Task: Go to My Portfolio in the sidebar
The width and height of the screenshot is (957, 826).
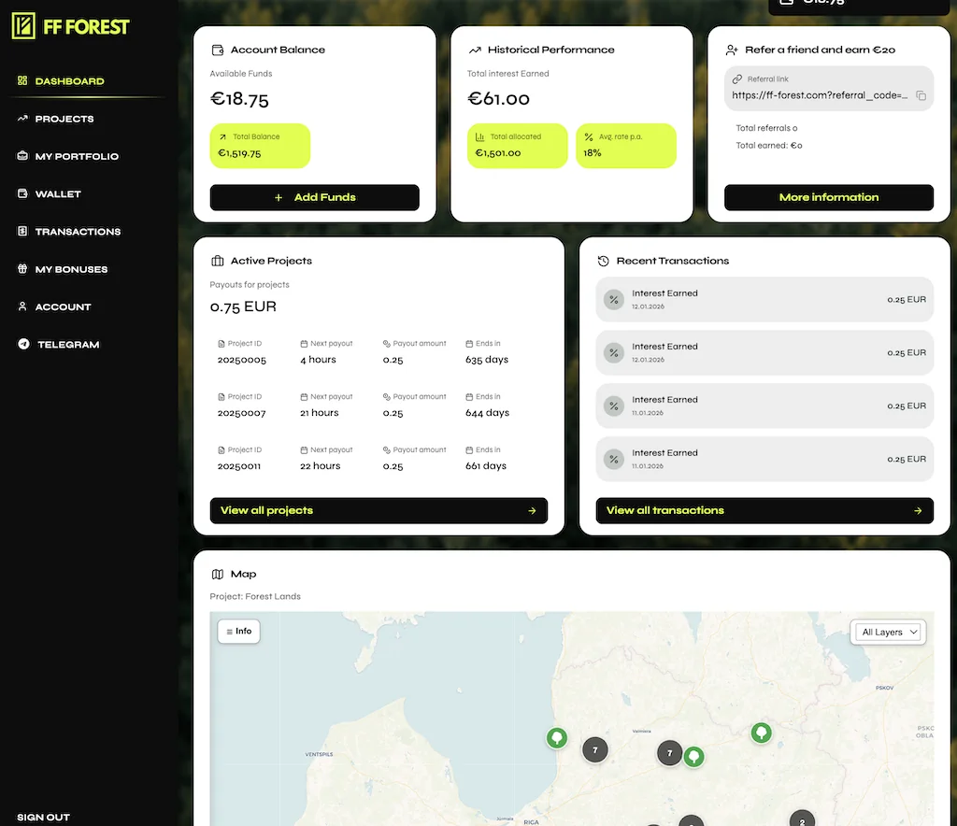Action: (x=76, y=156)
